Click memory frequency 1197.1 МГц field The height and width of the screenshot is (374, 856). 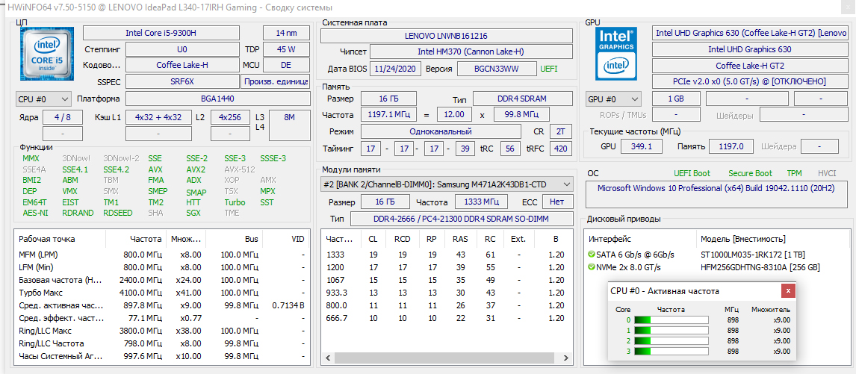[388, 115]
